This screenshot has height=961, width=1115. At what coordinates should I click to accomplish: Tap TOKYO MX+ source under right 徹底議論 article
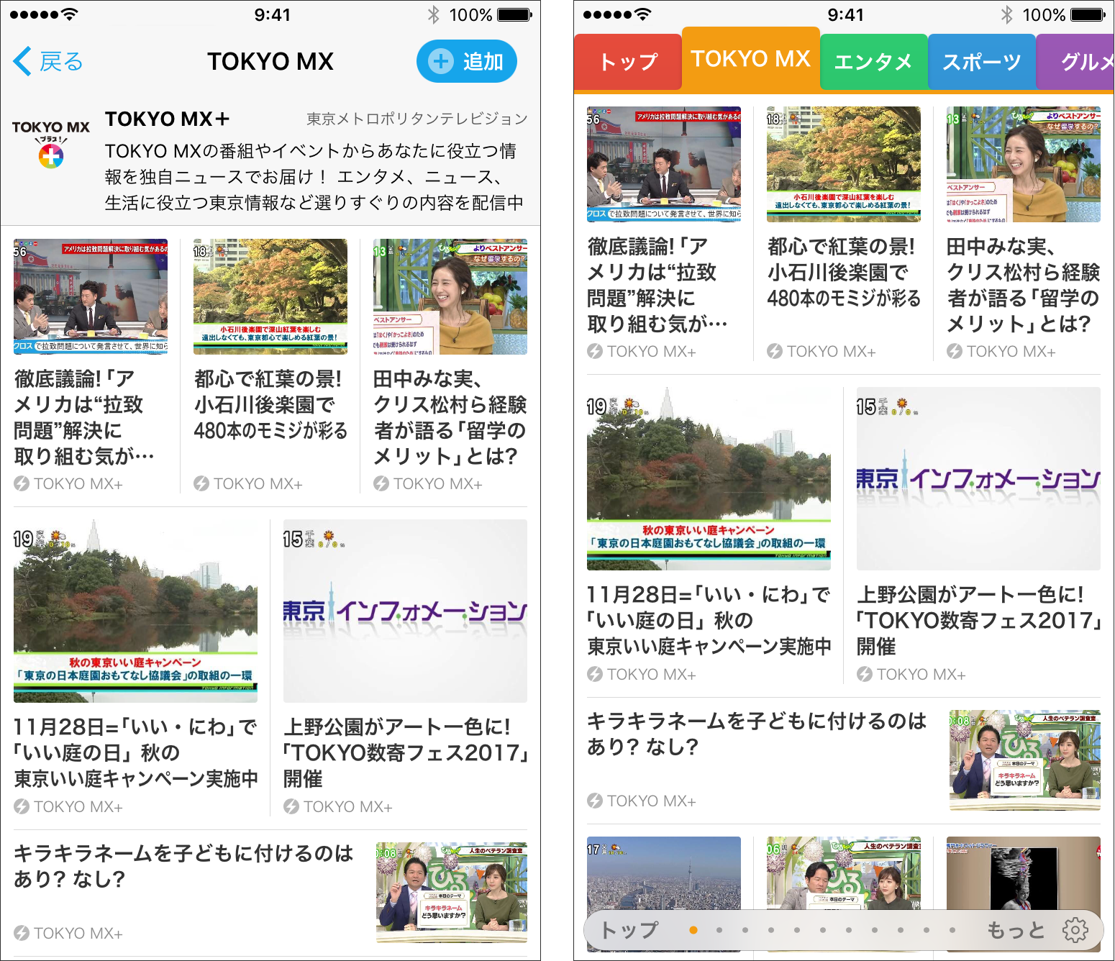(x=642, y=351)
